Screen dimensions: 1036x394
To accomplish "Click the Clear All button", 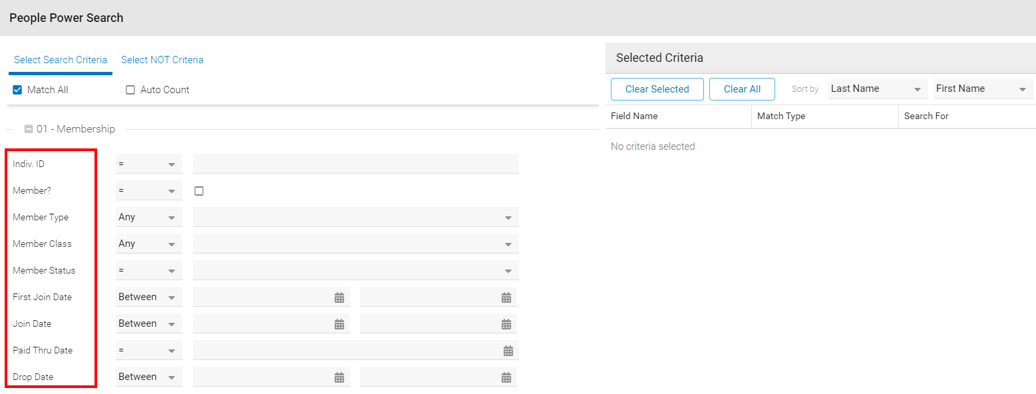I will [743, 89].
